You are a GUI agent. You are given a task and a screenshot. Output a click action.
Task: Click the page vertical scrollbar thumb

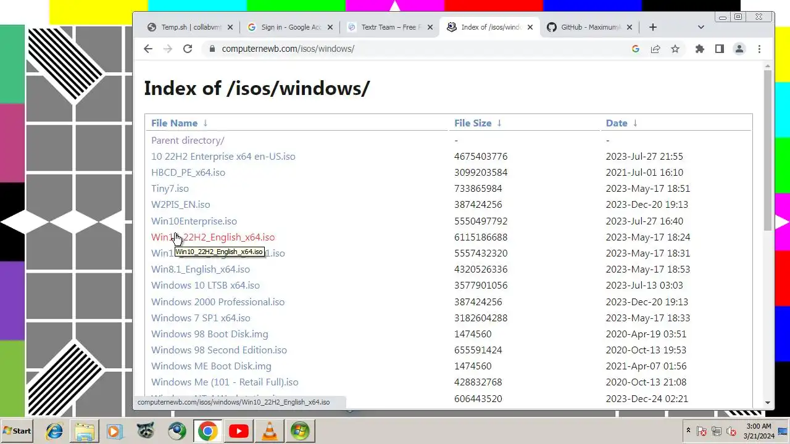(x=768, y=150)
